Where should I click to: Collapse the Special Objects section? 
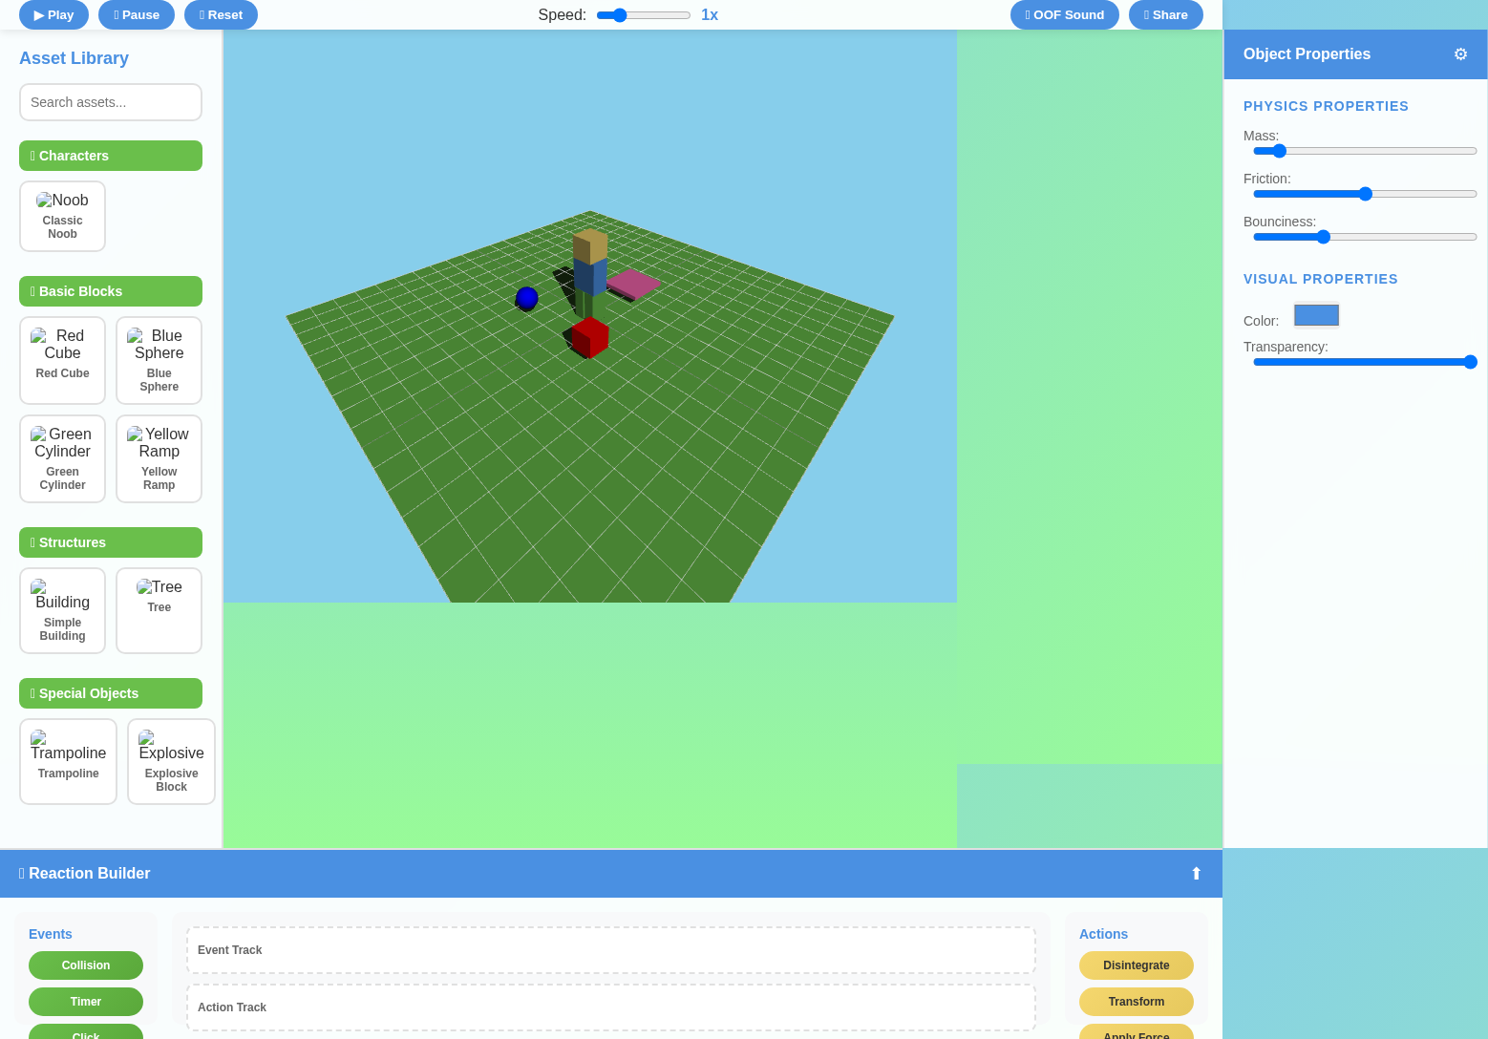click(x=110, y=693)
